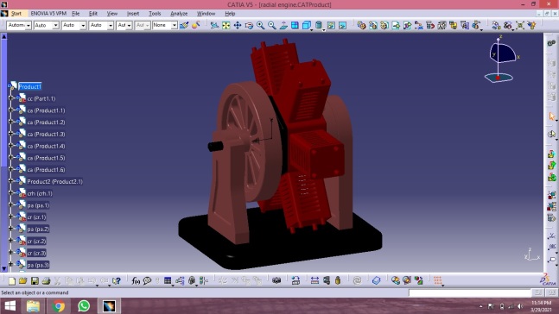Open File Explorer from the taskbar
The height and width of the screenshot is (314, 559).
(33, 306)
